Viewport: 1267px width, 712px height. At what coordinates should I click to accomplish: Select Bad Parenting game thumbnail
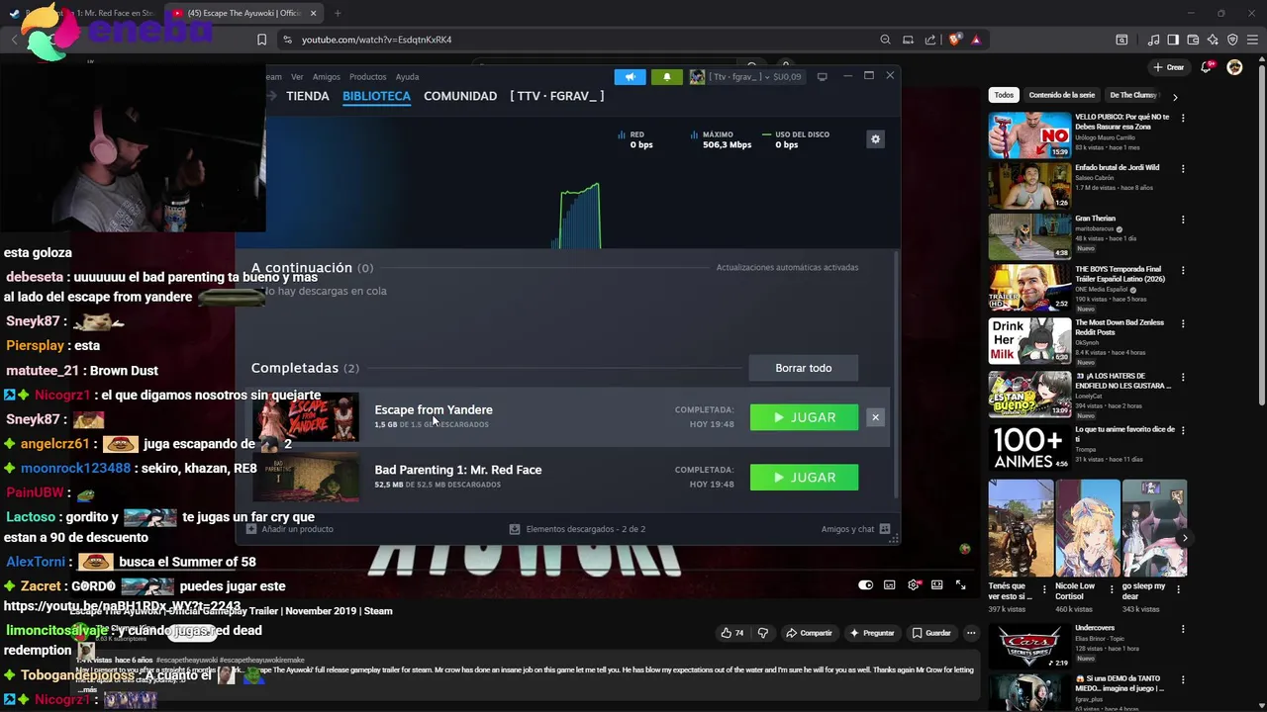(306, 478)
